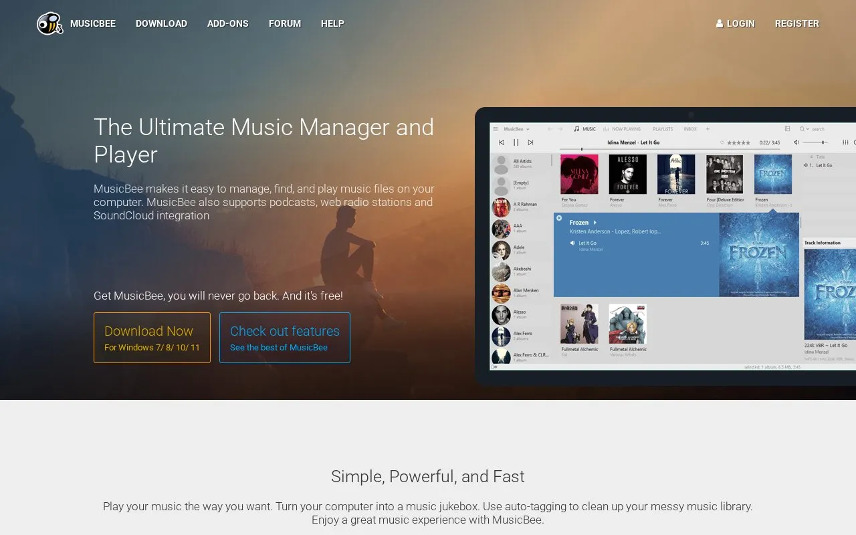Click the forward navigation arrow in the player
The width and height of the screenshot is (856, 535).
pos(560,129)
